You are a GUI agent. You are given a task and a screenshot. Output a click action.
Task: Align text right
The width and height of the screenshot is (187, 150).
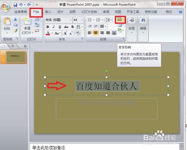[102, 33]
